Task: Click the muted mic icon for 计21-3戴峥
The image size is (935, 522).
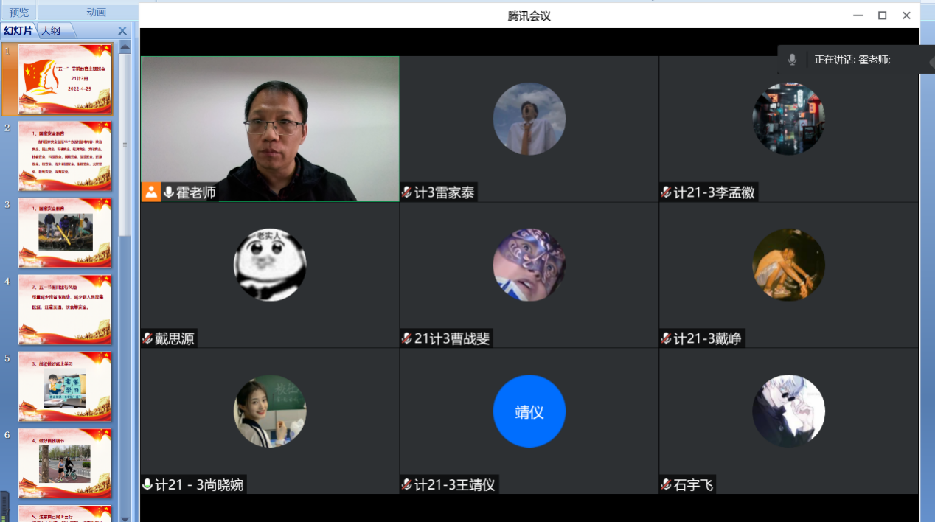Action: (666, 338)
